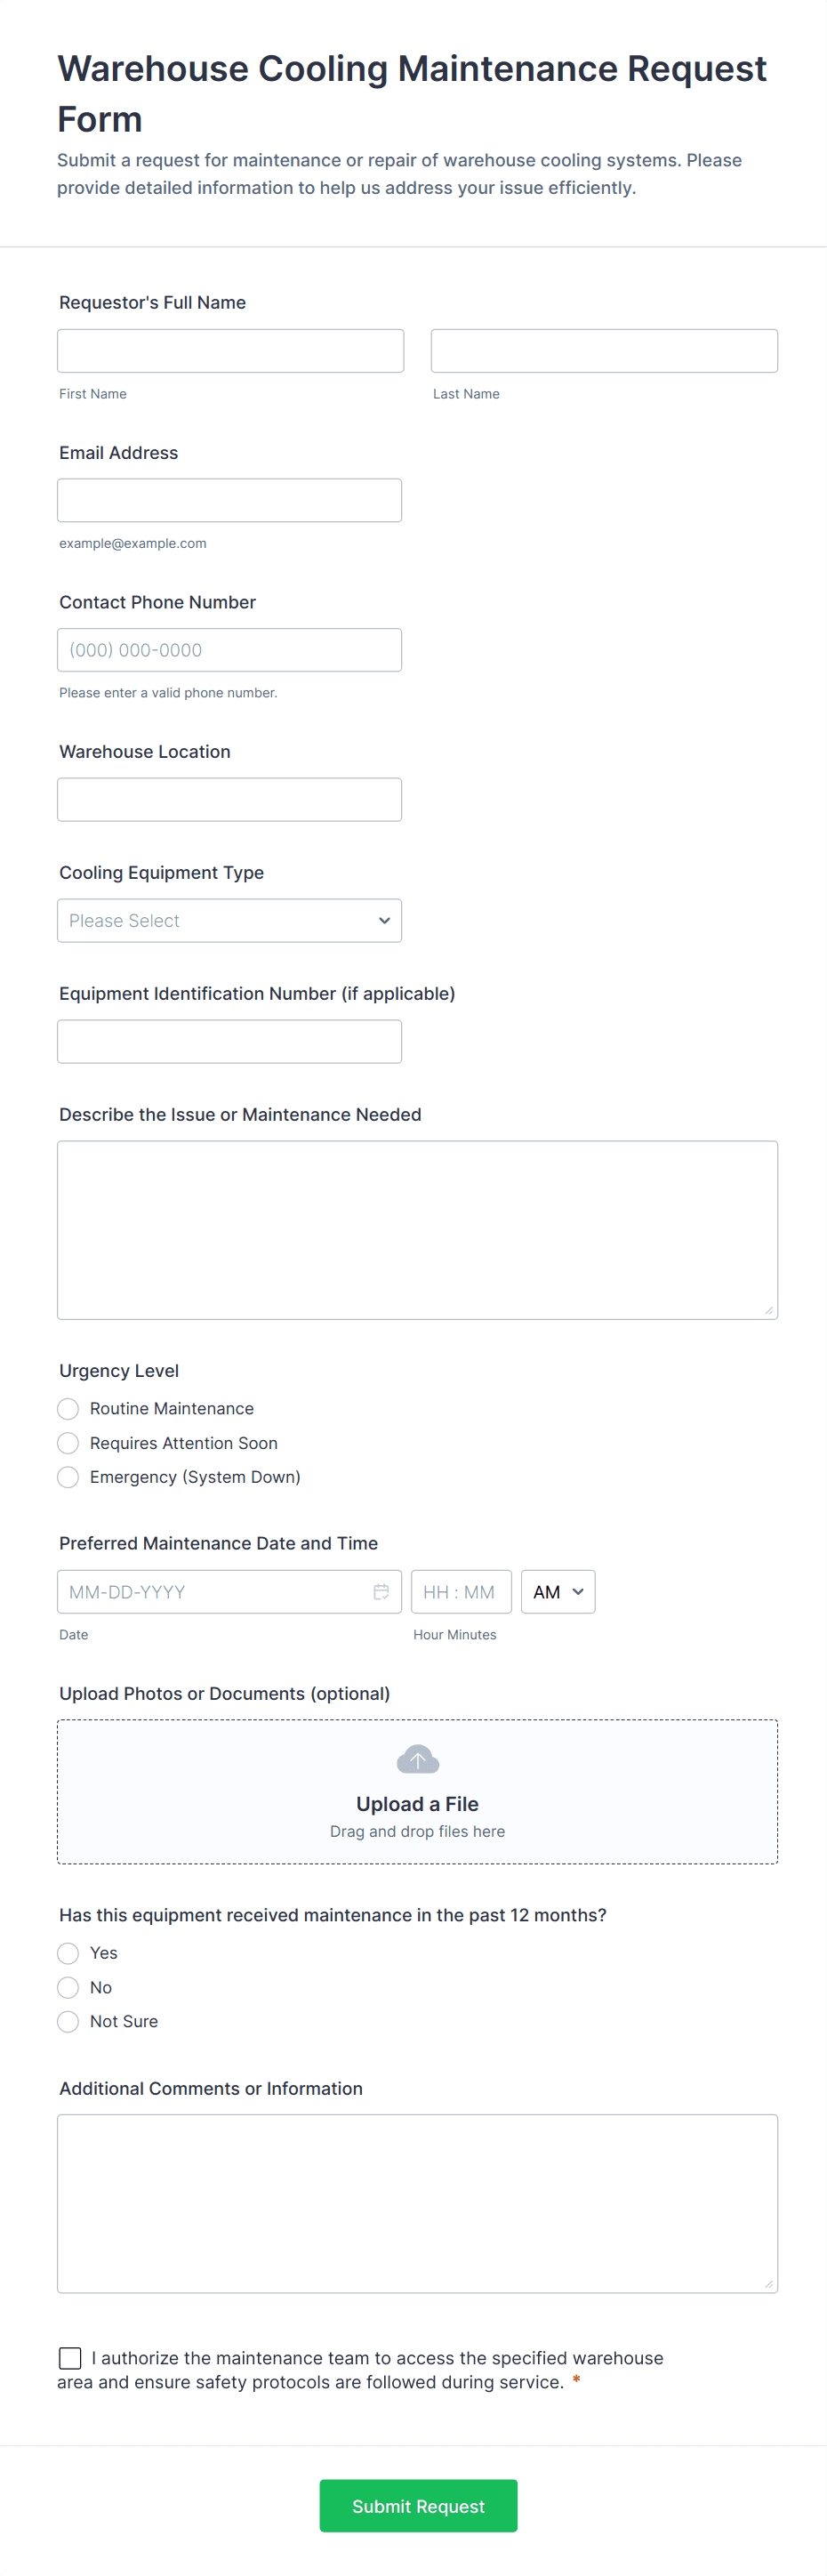Open the Cooling Equipment Type dropdown

(x=229, y=920)
